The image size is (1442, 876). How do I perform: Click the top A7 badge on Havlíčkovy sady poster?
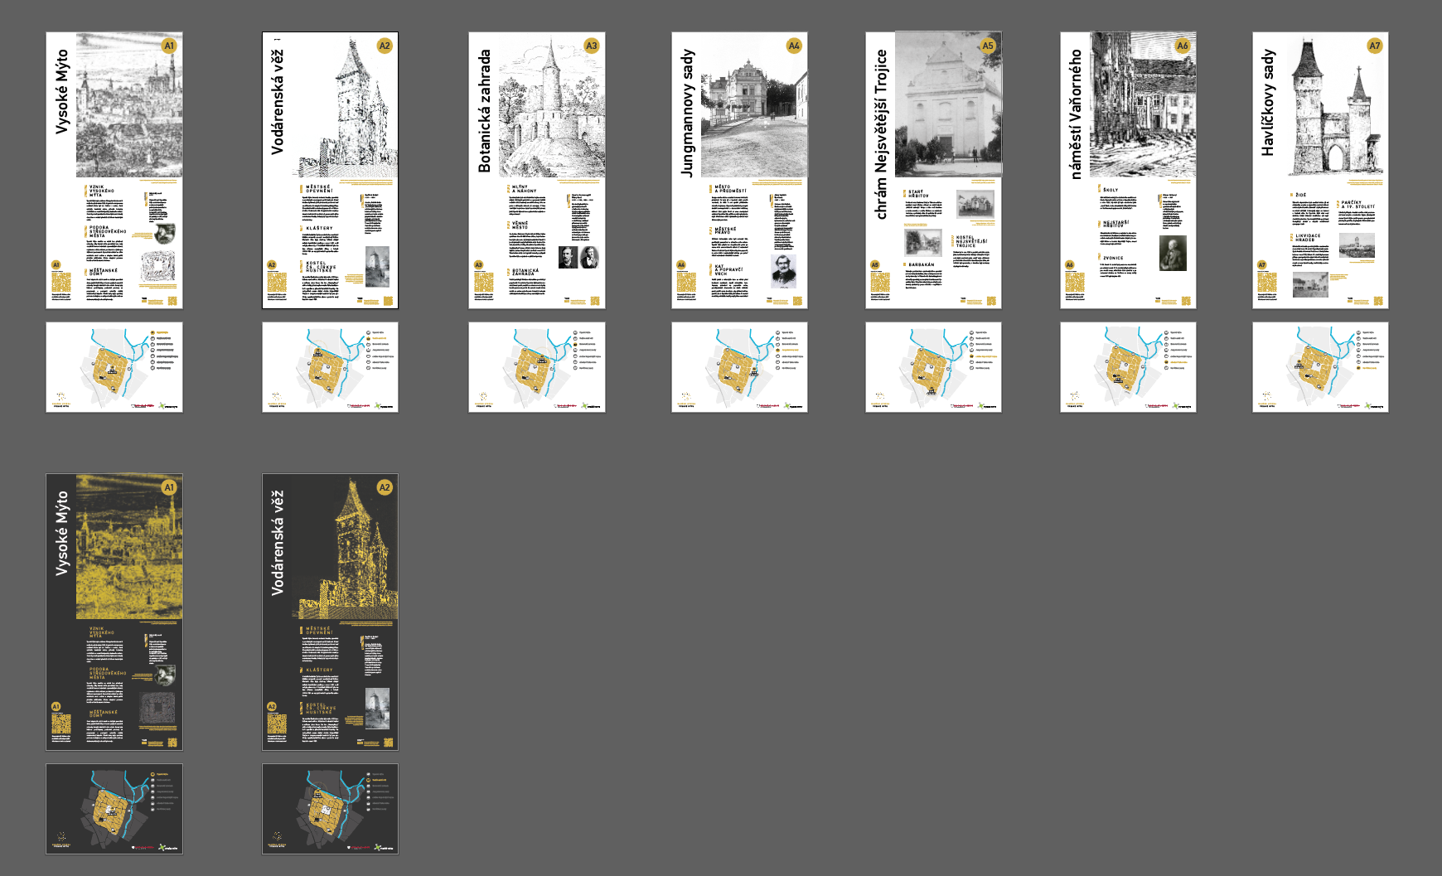pyautogui.click(x=1375, y=46)
